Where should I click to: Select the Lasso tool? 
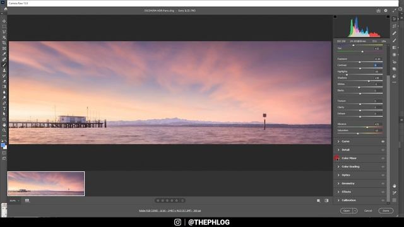(x=4, y=32)
